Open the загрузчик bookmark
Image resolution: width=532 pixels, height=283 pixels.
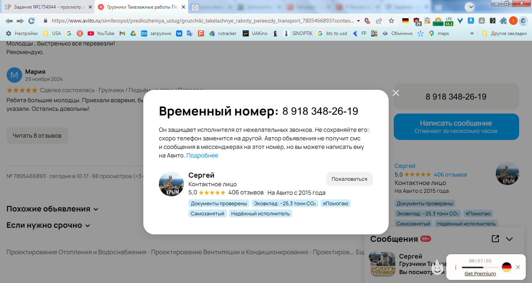pos(156,33)
